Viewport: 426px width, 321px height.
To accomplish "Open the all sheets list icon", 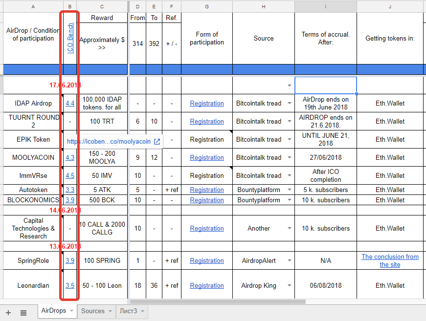I will pyautogui.click(x=23, y=313).
